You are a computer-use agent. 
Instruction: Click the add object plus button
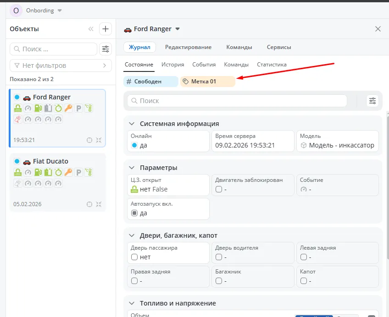[106, 29]
